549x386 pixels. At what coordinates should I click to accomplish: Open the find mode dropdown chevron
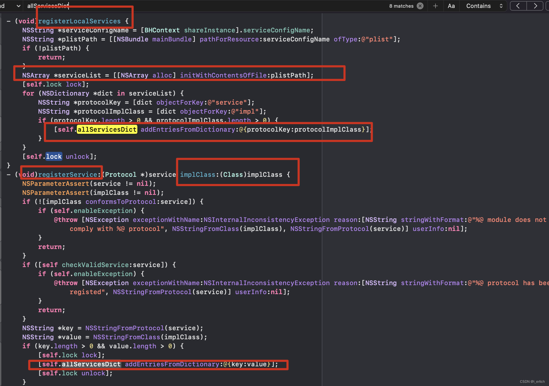click(x=18, y=6)
